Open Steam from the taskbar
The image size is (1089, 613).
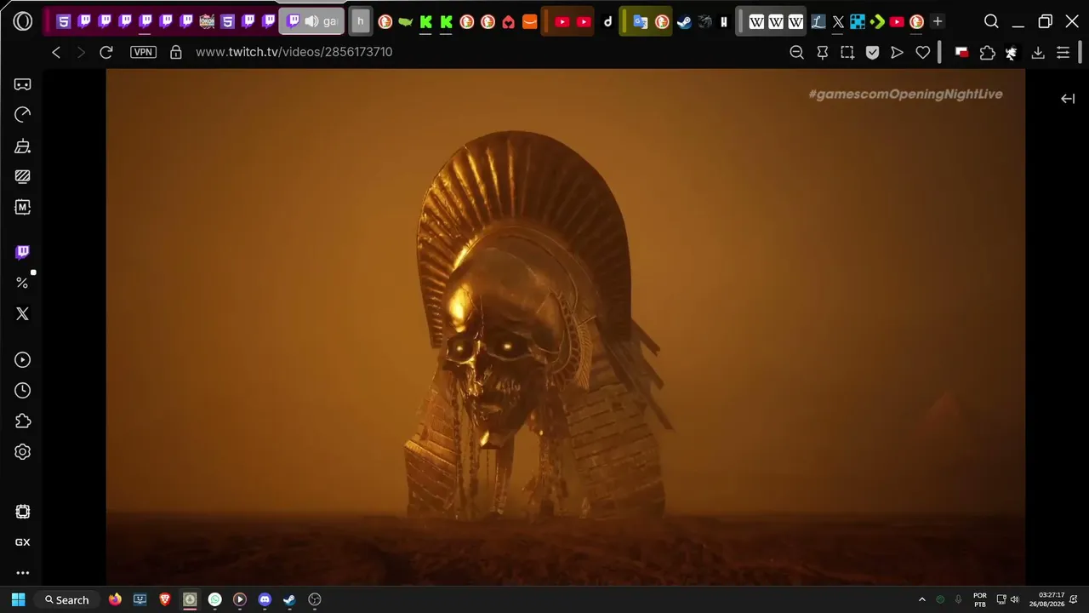[x=289, y=599]
